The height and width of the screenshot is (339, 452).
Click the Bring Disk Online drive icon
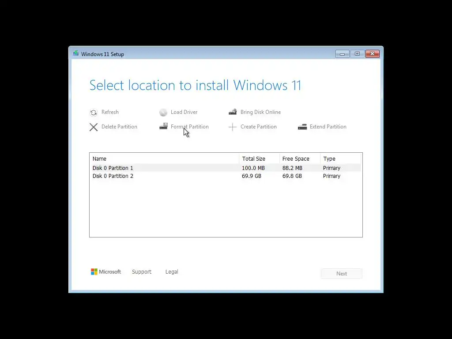(x=233, y=112)
